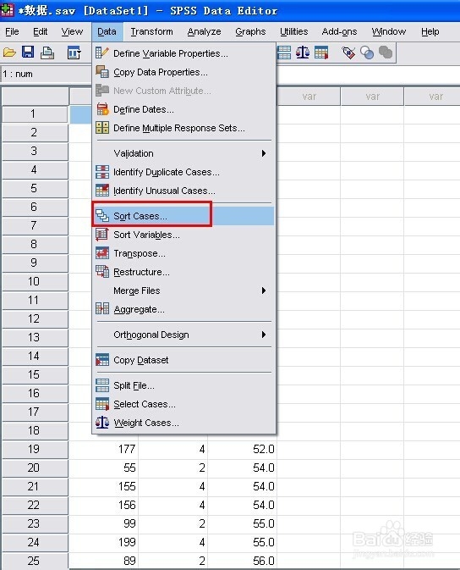
Task: Click the Transpose icon in menu
Action: click(x=102, y=253)
